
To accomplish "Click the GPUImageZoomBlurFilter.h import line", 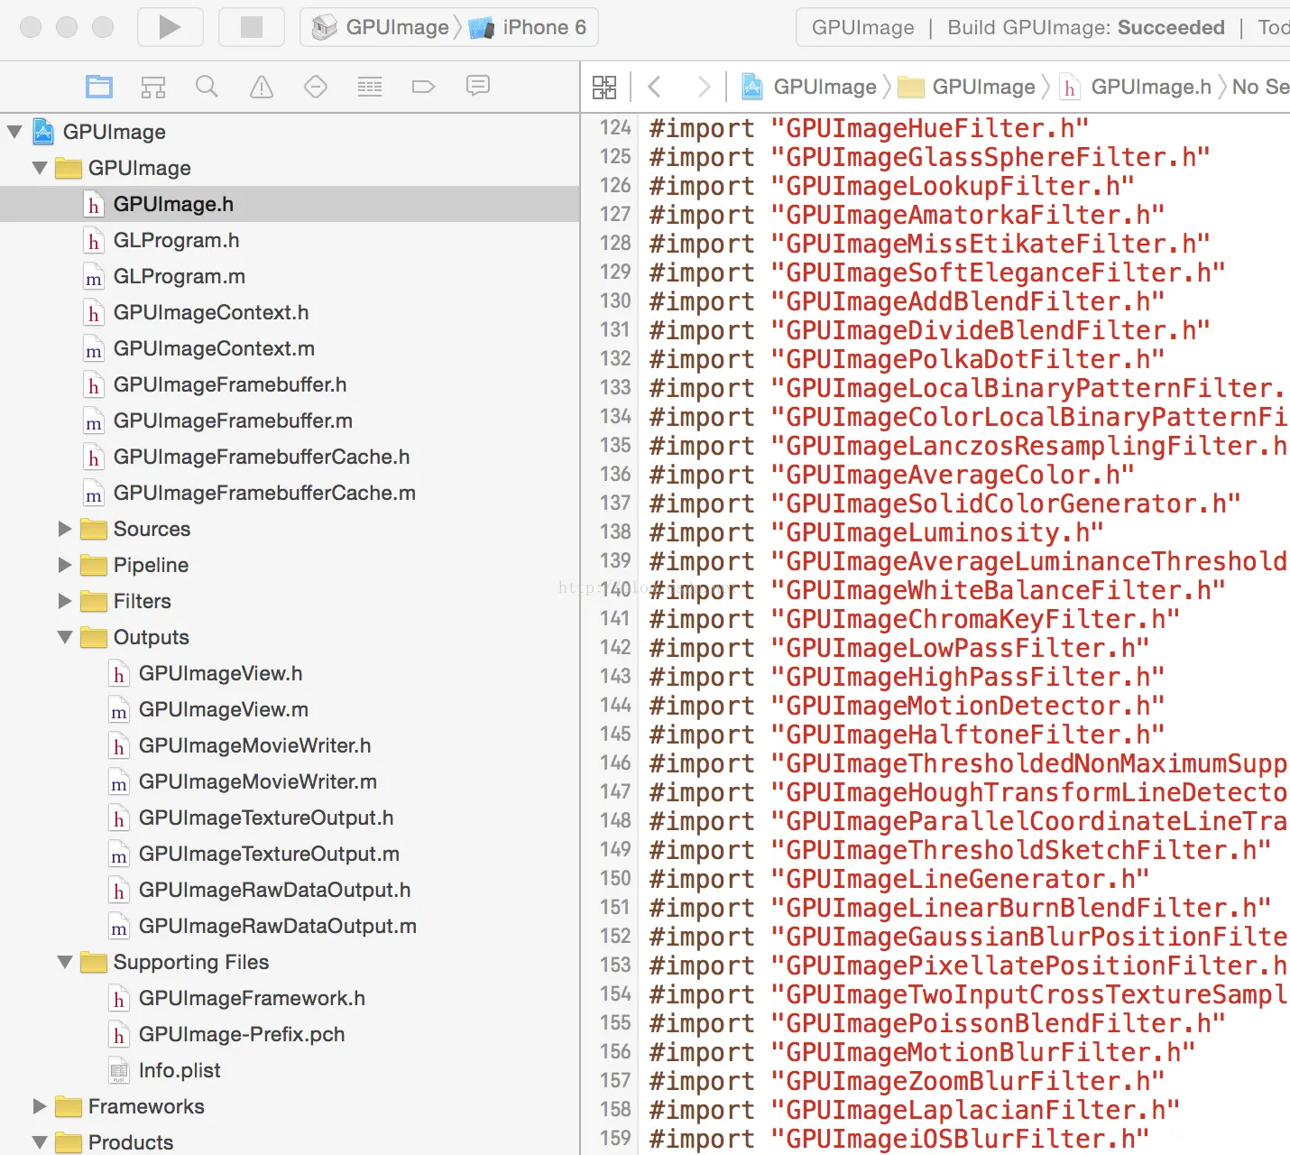I will pos(907,1081).
